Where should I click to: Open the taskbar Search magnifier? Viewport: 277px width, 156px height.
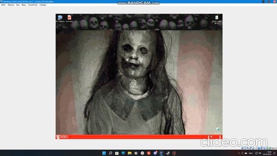(x=110, y=153)
